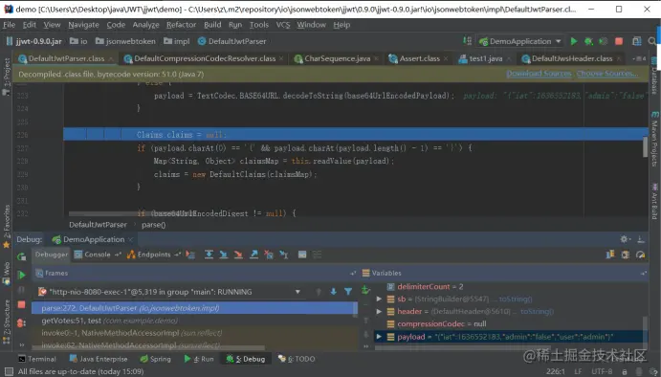The image size is (661, 377).
Task: Switch to the Console tab in debugger
Action: pyautogui.click(x=98, y=255)
